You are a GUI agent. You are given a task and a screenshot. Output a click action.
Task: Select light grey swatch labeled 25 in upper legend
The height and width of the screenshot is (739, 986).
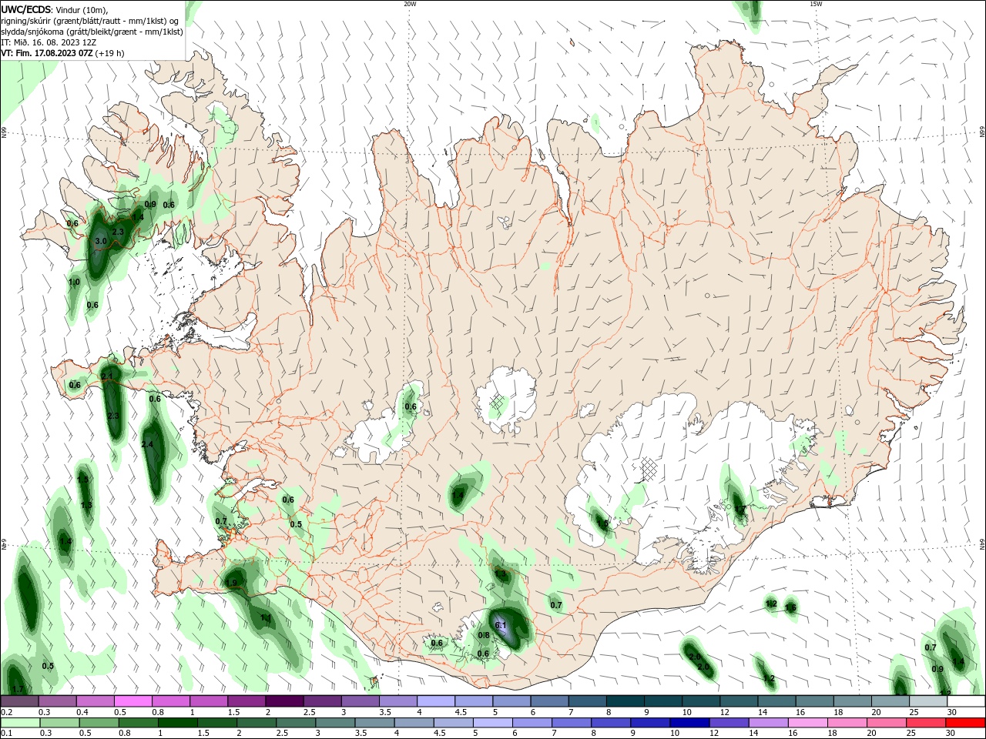pos(928,701)
